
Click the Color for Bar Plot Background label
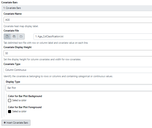pyautogui.click(x=25, y=96)
